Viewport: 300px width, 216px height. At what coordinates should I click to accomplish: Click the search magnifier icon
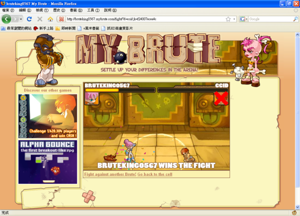[295, 19]
